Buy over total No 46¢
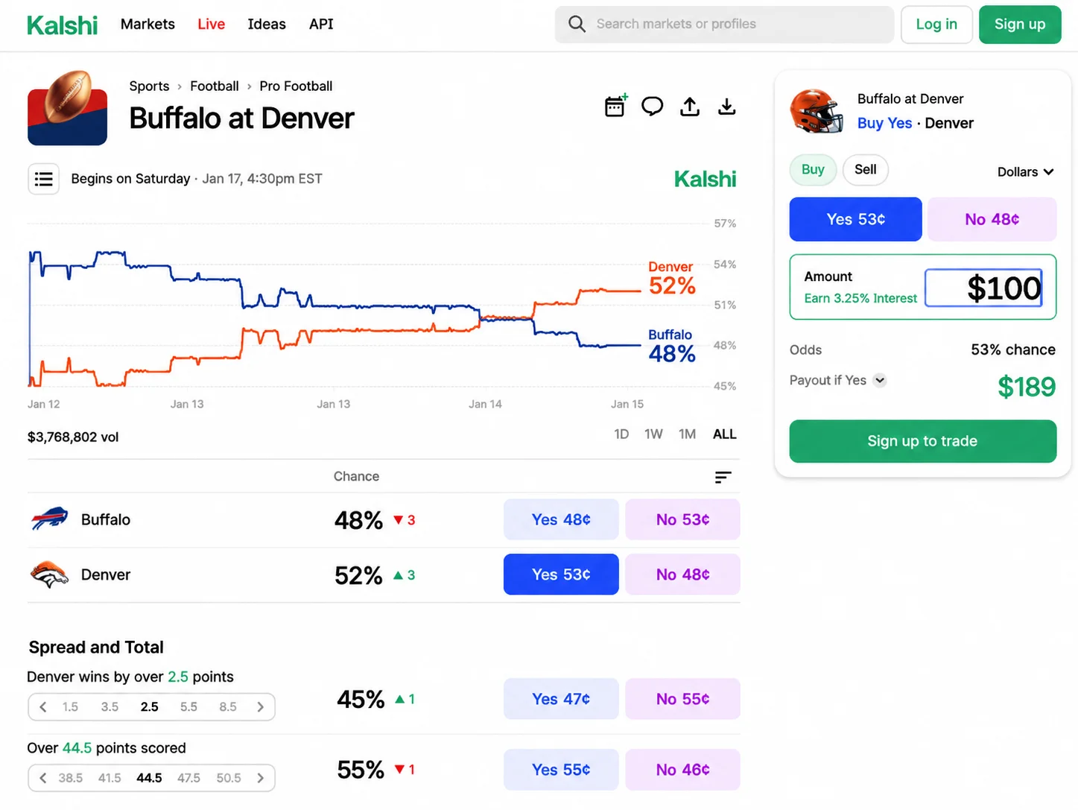 [682, 770]
